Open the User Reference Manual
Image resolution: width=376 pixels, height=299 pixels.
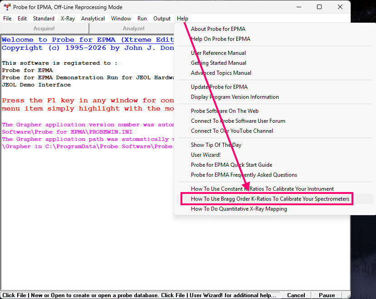click(218, 53)
